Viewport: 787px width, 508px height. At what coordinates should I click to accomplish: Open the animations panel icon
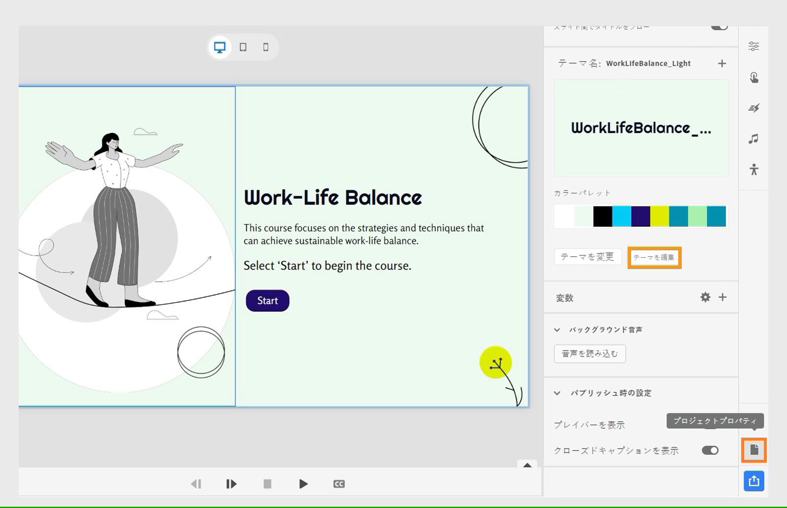(x=754, y=108)
